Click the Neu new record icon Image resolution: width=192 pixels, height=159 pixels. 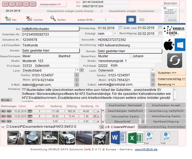[8, 19]
